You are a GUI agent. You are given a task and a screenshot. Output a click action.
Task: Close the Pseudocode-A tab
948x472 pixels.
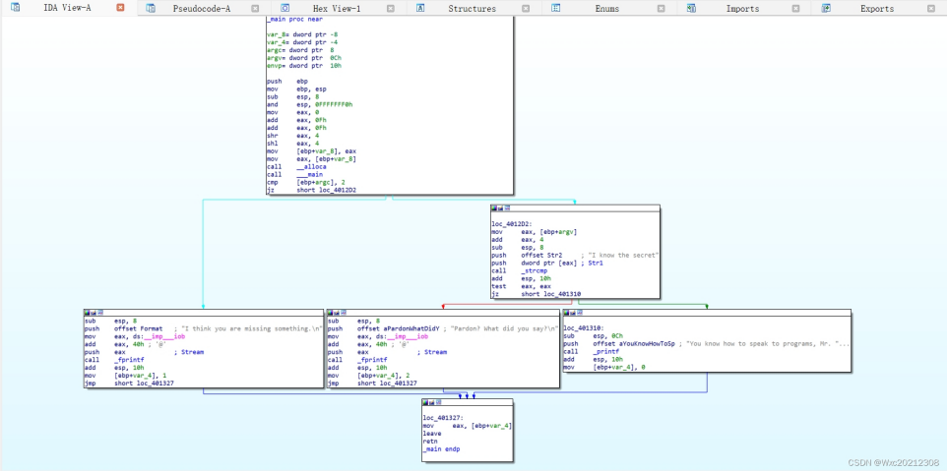[255, 8]
